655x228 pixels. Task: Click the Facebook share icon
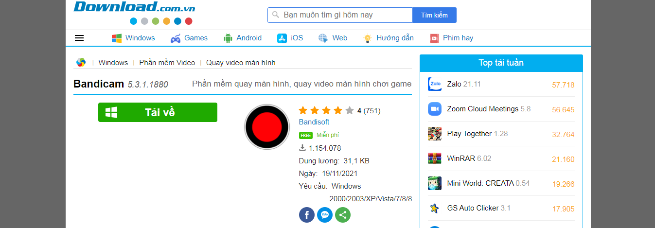[x=307, y=215]
